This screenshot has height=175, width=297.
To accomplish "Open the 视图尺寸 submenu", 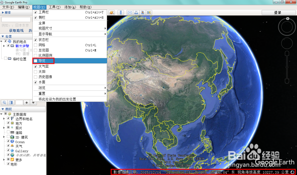I will point(70,29).
